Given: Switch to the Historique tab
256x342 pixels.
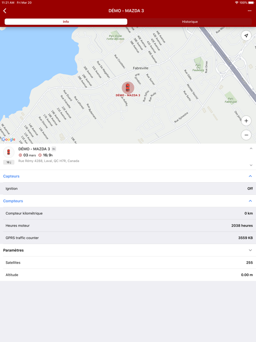Looking at the screenshot, I should (190, 21).
